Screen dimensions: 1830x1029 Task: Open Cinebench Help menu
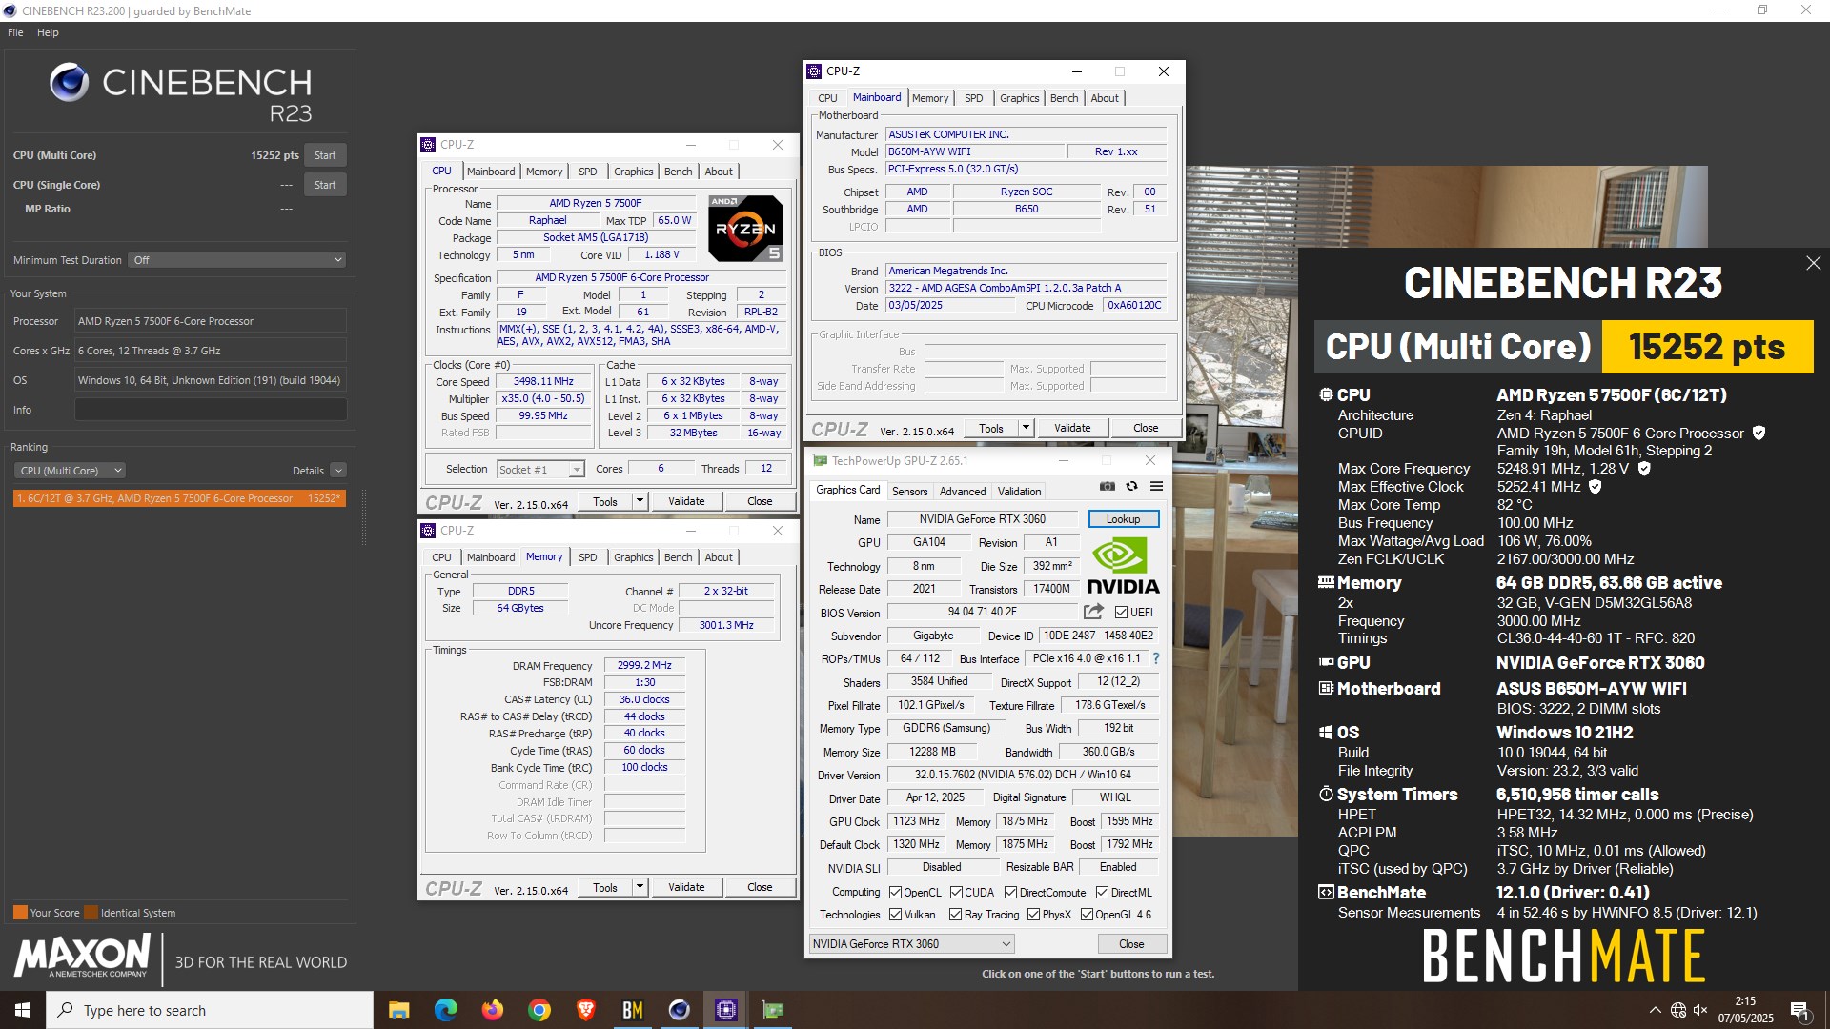coord(48,32)
